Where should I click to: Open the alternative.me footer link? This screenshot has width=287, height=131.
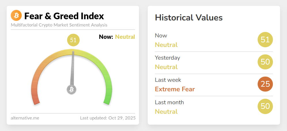[x=25, y=118]
